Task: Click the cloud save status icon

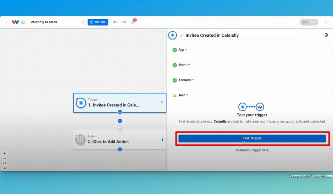Action: [x=23, y=22]
